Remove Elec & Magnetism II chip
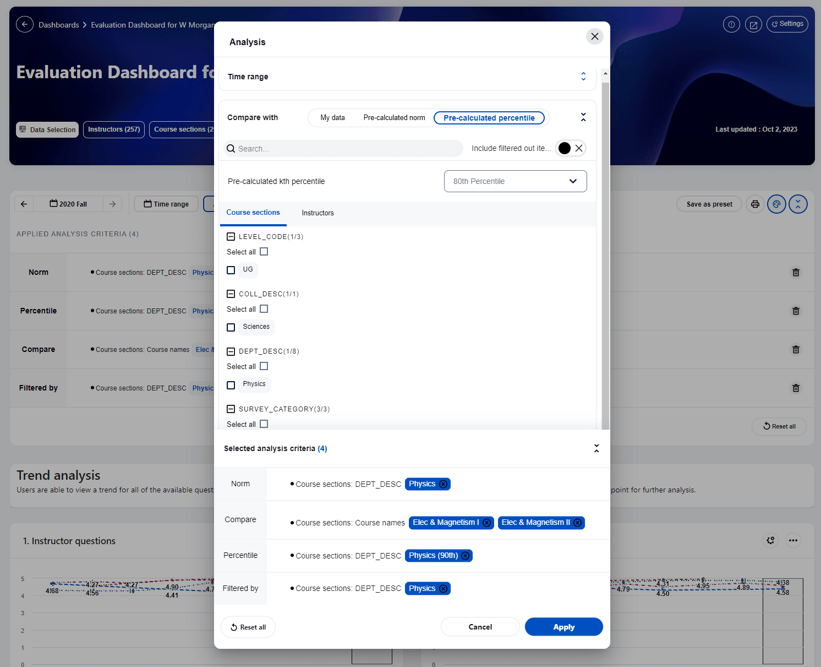Image resolution: width=821 pixels, height=667 pixels. [x=577, y=523]
